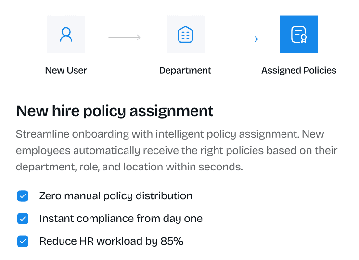
Task: Toggle the Zero manual policy distribution checkbox
Action: (x=23, y=196)
